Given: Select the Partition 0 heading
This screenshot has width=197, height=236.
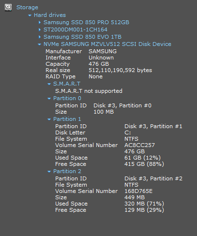Looking at the screenshot, I should tap(67, 98).
